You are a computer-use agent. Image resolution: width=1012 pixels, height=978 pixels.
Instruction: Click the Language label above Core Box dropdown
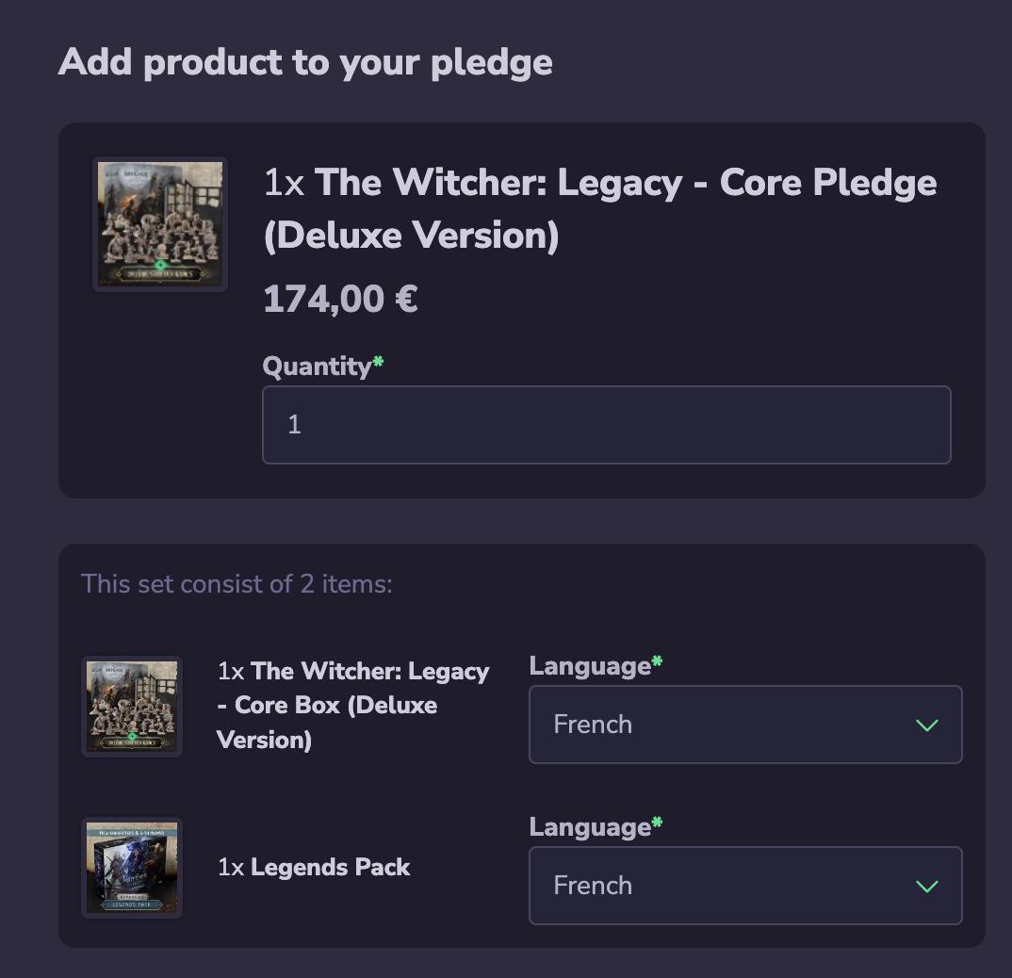pos(590,666)
